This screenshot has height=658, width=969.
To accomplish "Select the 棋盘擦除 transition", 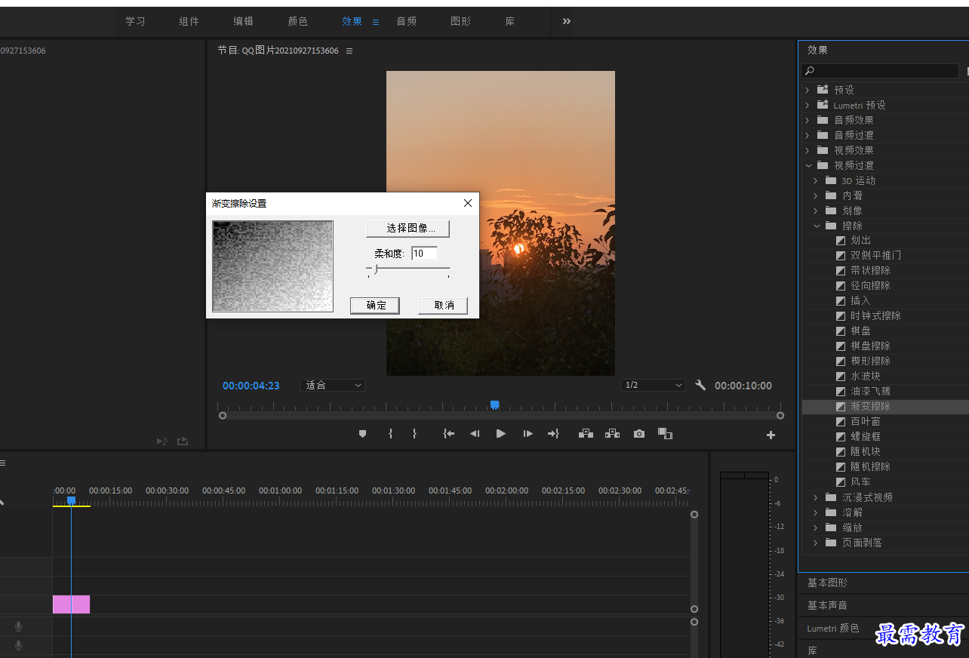I will (x=870, y=346).
